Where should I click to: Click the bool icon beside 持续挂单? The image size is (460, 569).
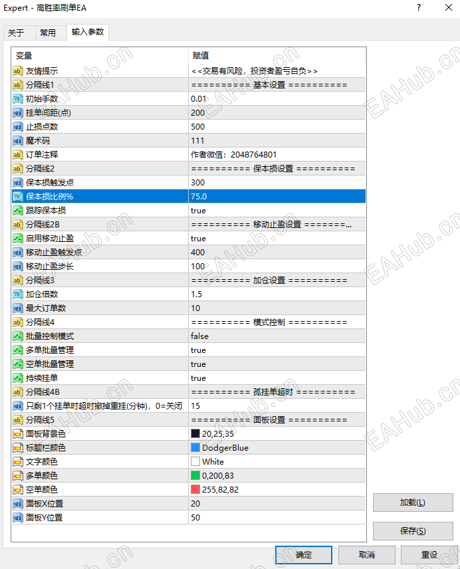coord(17,378)
